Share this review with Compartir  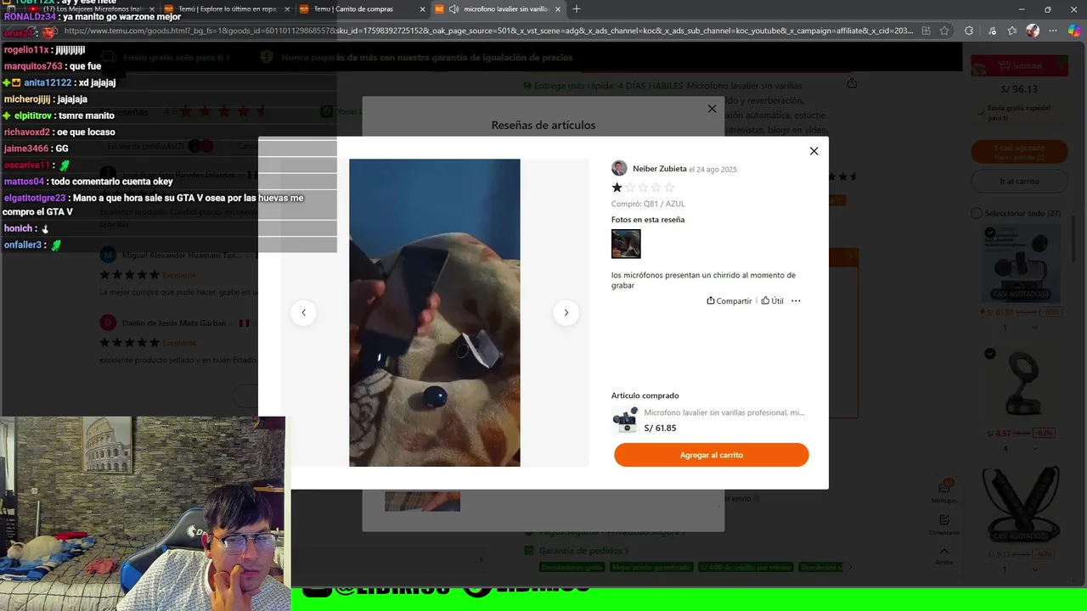click(729, 300)
